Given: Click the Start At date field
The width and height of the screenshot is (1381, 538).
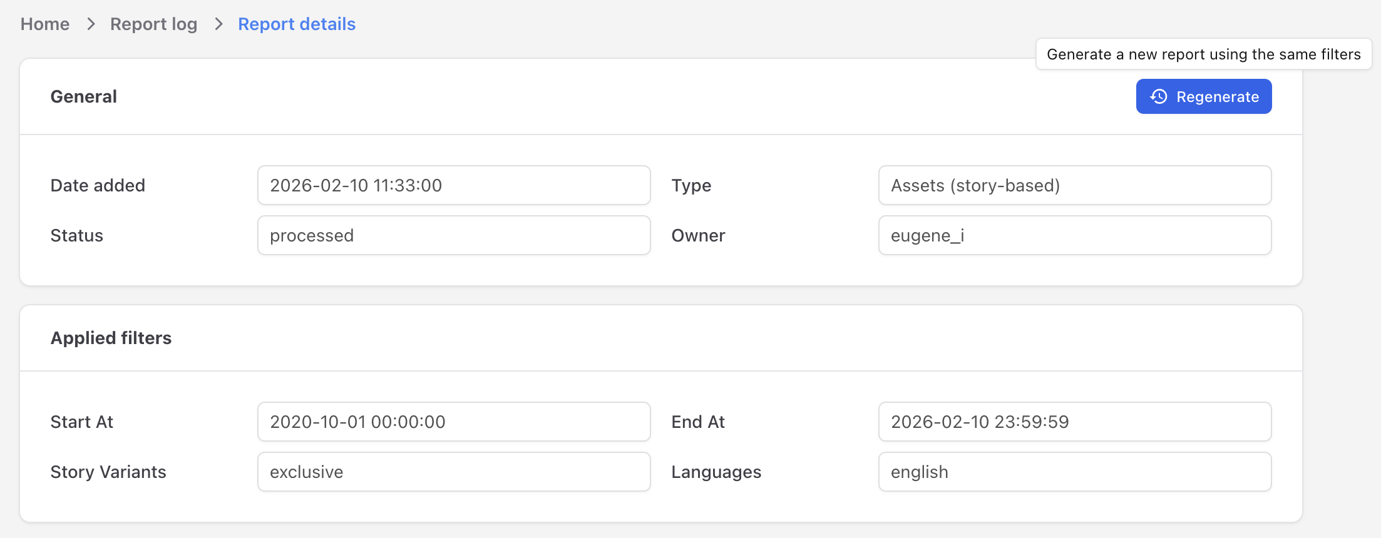Looking at the screenshot, I should click(454, 422).
